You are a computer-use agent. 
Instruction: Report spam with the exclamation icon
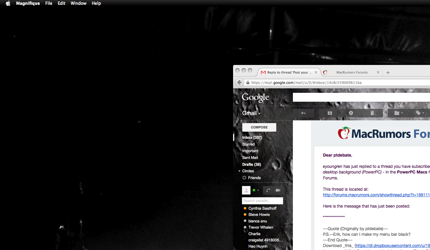tap(351, 113)
